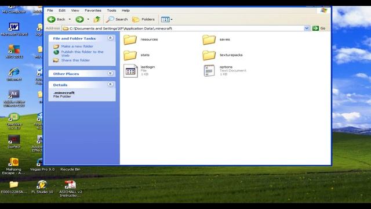Toggle the Folders pane

143,19
